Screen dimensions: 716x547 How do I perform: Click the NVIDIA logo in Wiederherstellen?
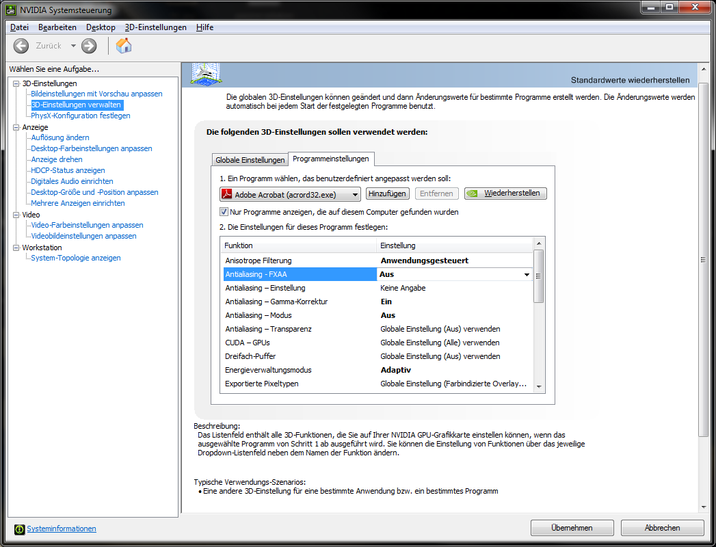472,194
